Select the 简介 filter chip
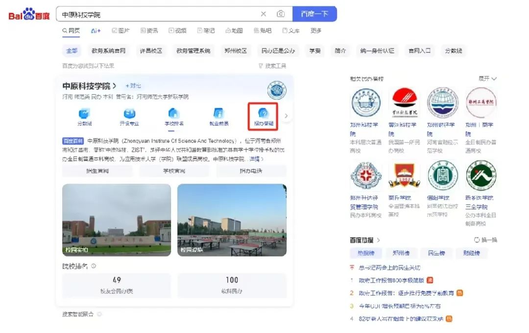 [340, 51]
